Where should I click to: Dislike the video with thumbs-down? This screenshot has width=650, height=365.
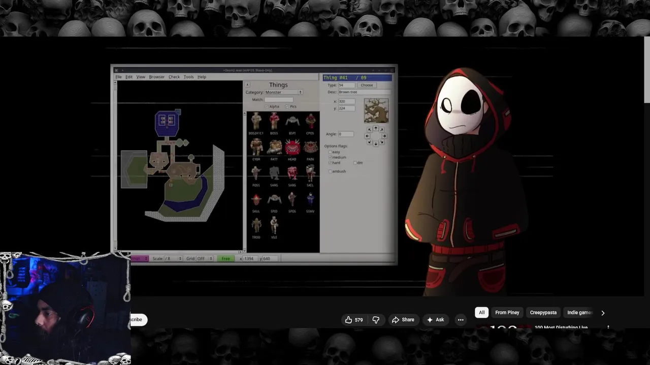(376, 320)
